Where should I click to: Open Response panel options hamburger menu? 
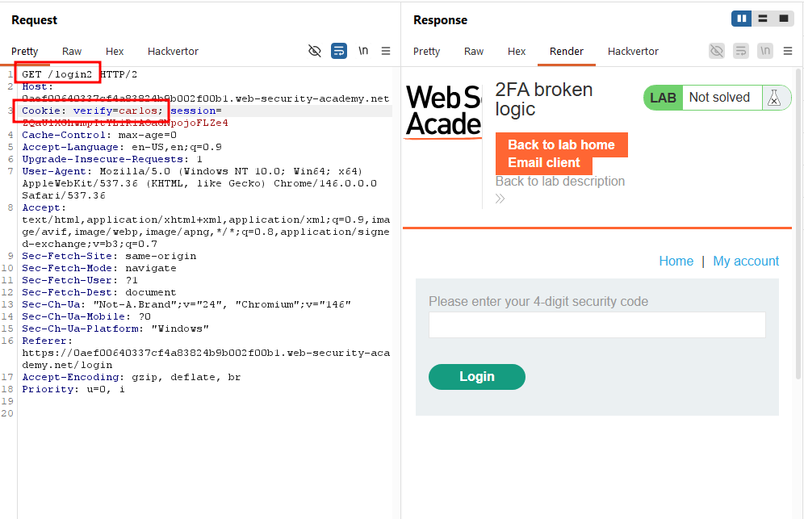pyautogui.click(x=788, y=51)
